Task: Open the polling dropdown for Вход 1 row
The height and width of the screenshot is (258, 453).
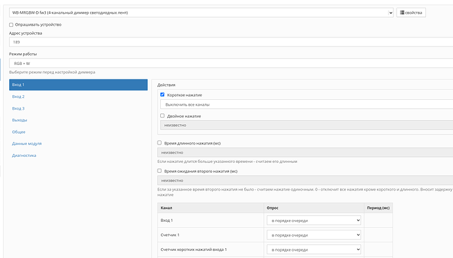Action: click(314, 221)
